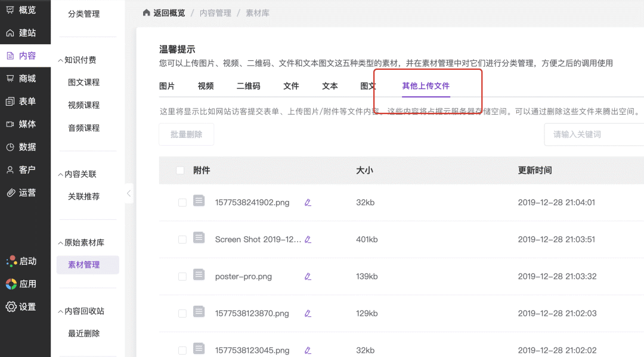Check the box for poster-pro.png
The image size is (644, 357).
pos(182,276)
